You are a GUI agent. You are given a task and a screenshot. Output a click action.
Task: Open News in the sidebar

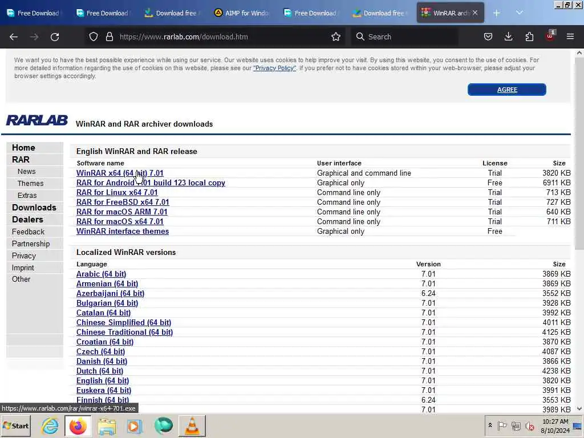coord(26,171)
